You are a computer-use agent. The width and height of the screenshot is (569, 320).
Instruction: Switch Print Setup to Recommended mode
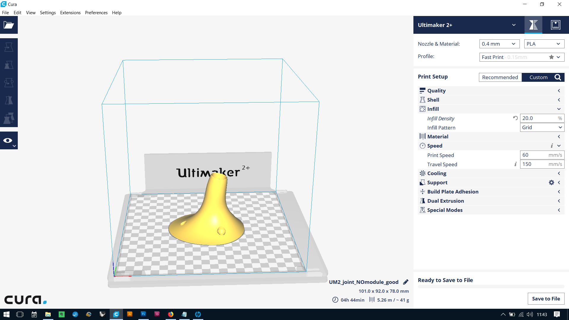pyautogui.click(x=500, y=77)
